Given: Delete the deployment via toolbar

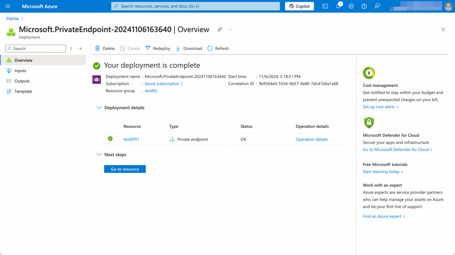Looking at the screenshot, I should (x=105, y=48).
